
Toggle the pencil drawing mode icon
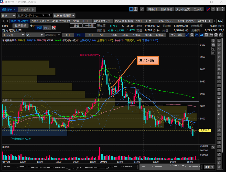[187, 35]
